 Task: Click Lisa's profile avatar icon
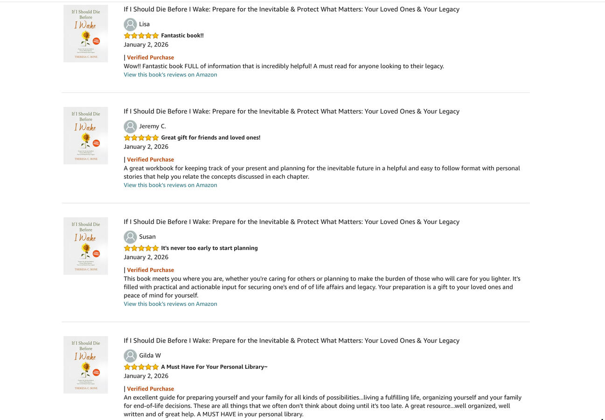[130, 24]
